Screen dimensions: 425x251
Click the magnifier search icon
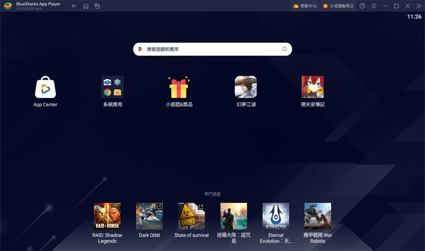pos(284,49)
